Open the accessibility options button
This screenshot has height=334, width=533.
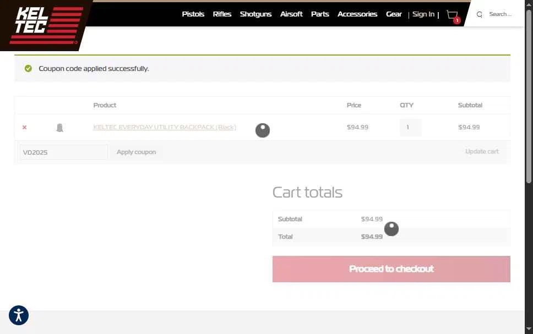19,315
